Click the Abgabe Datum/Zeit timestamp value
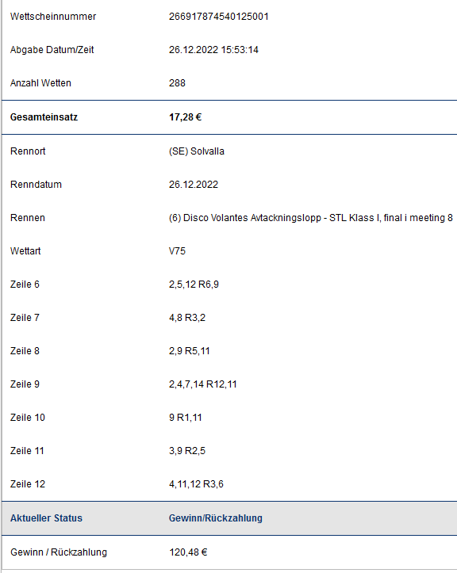This screenshot has height=573, width=457. point(213,50)
